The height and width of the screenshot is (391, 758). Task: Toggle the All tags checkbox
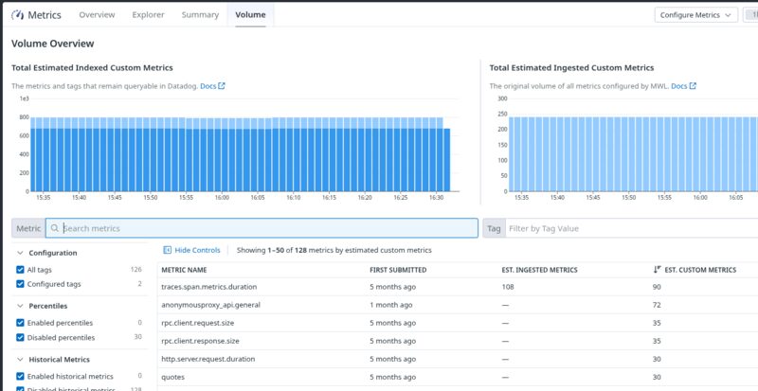click(x=20, y=270)
